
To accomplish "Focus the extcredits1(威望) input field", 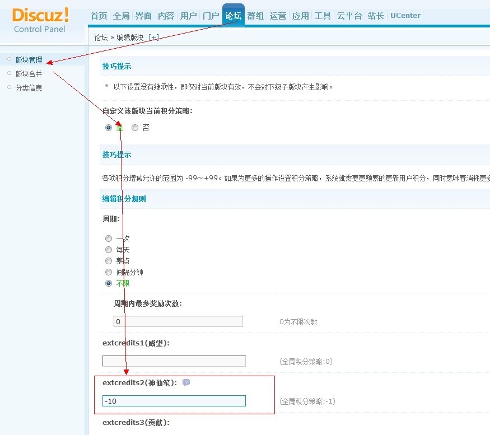I will click(x=174, y=361).
